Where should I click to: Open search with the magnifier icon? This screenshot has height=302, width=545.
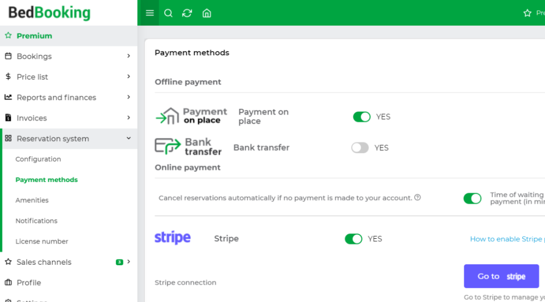[168, 13]
